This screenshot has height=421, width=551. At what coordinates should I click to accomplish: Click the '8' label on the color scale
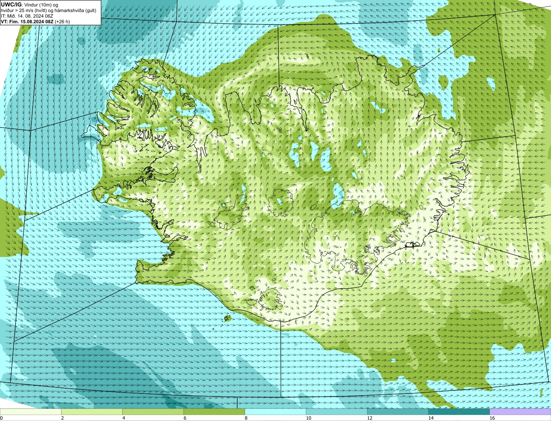[x=246, y=418]
